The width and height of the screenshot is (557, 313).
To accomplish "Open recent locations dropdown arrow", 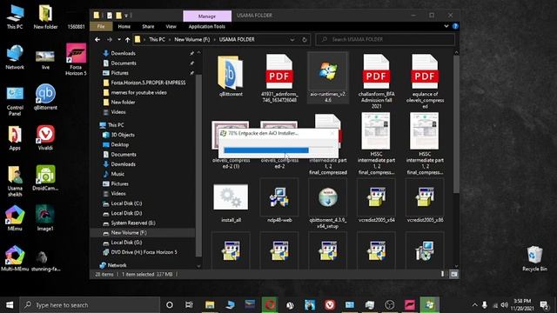I will click(x=119, y=40).
